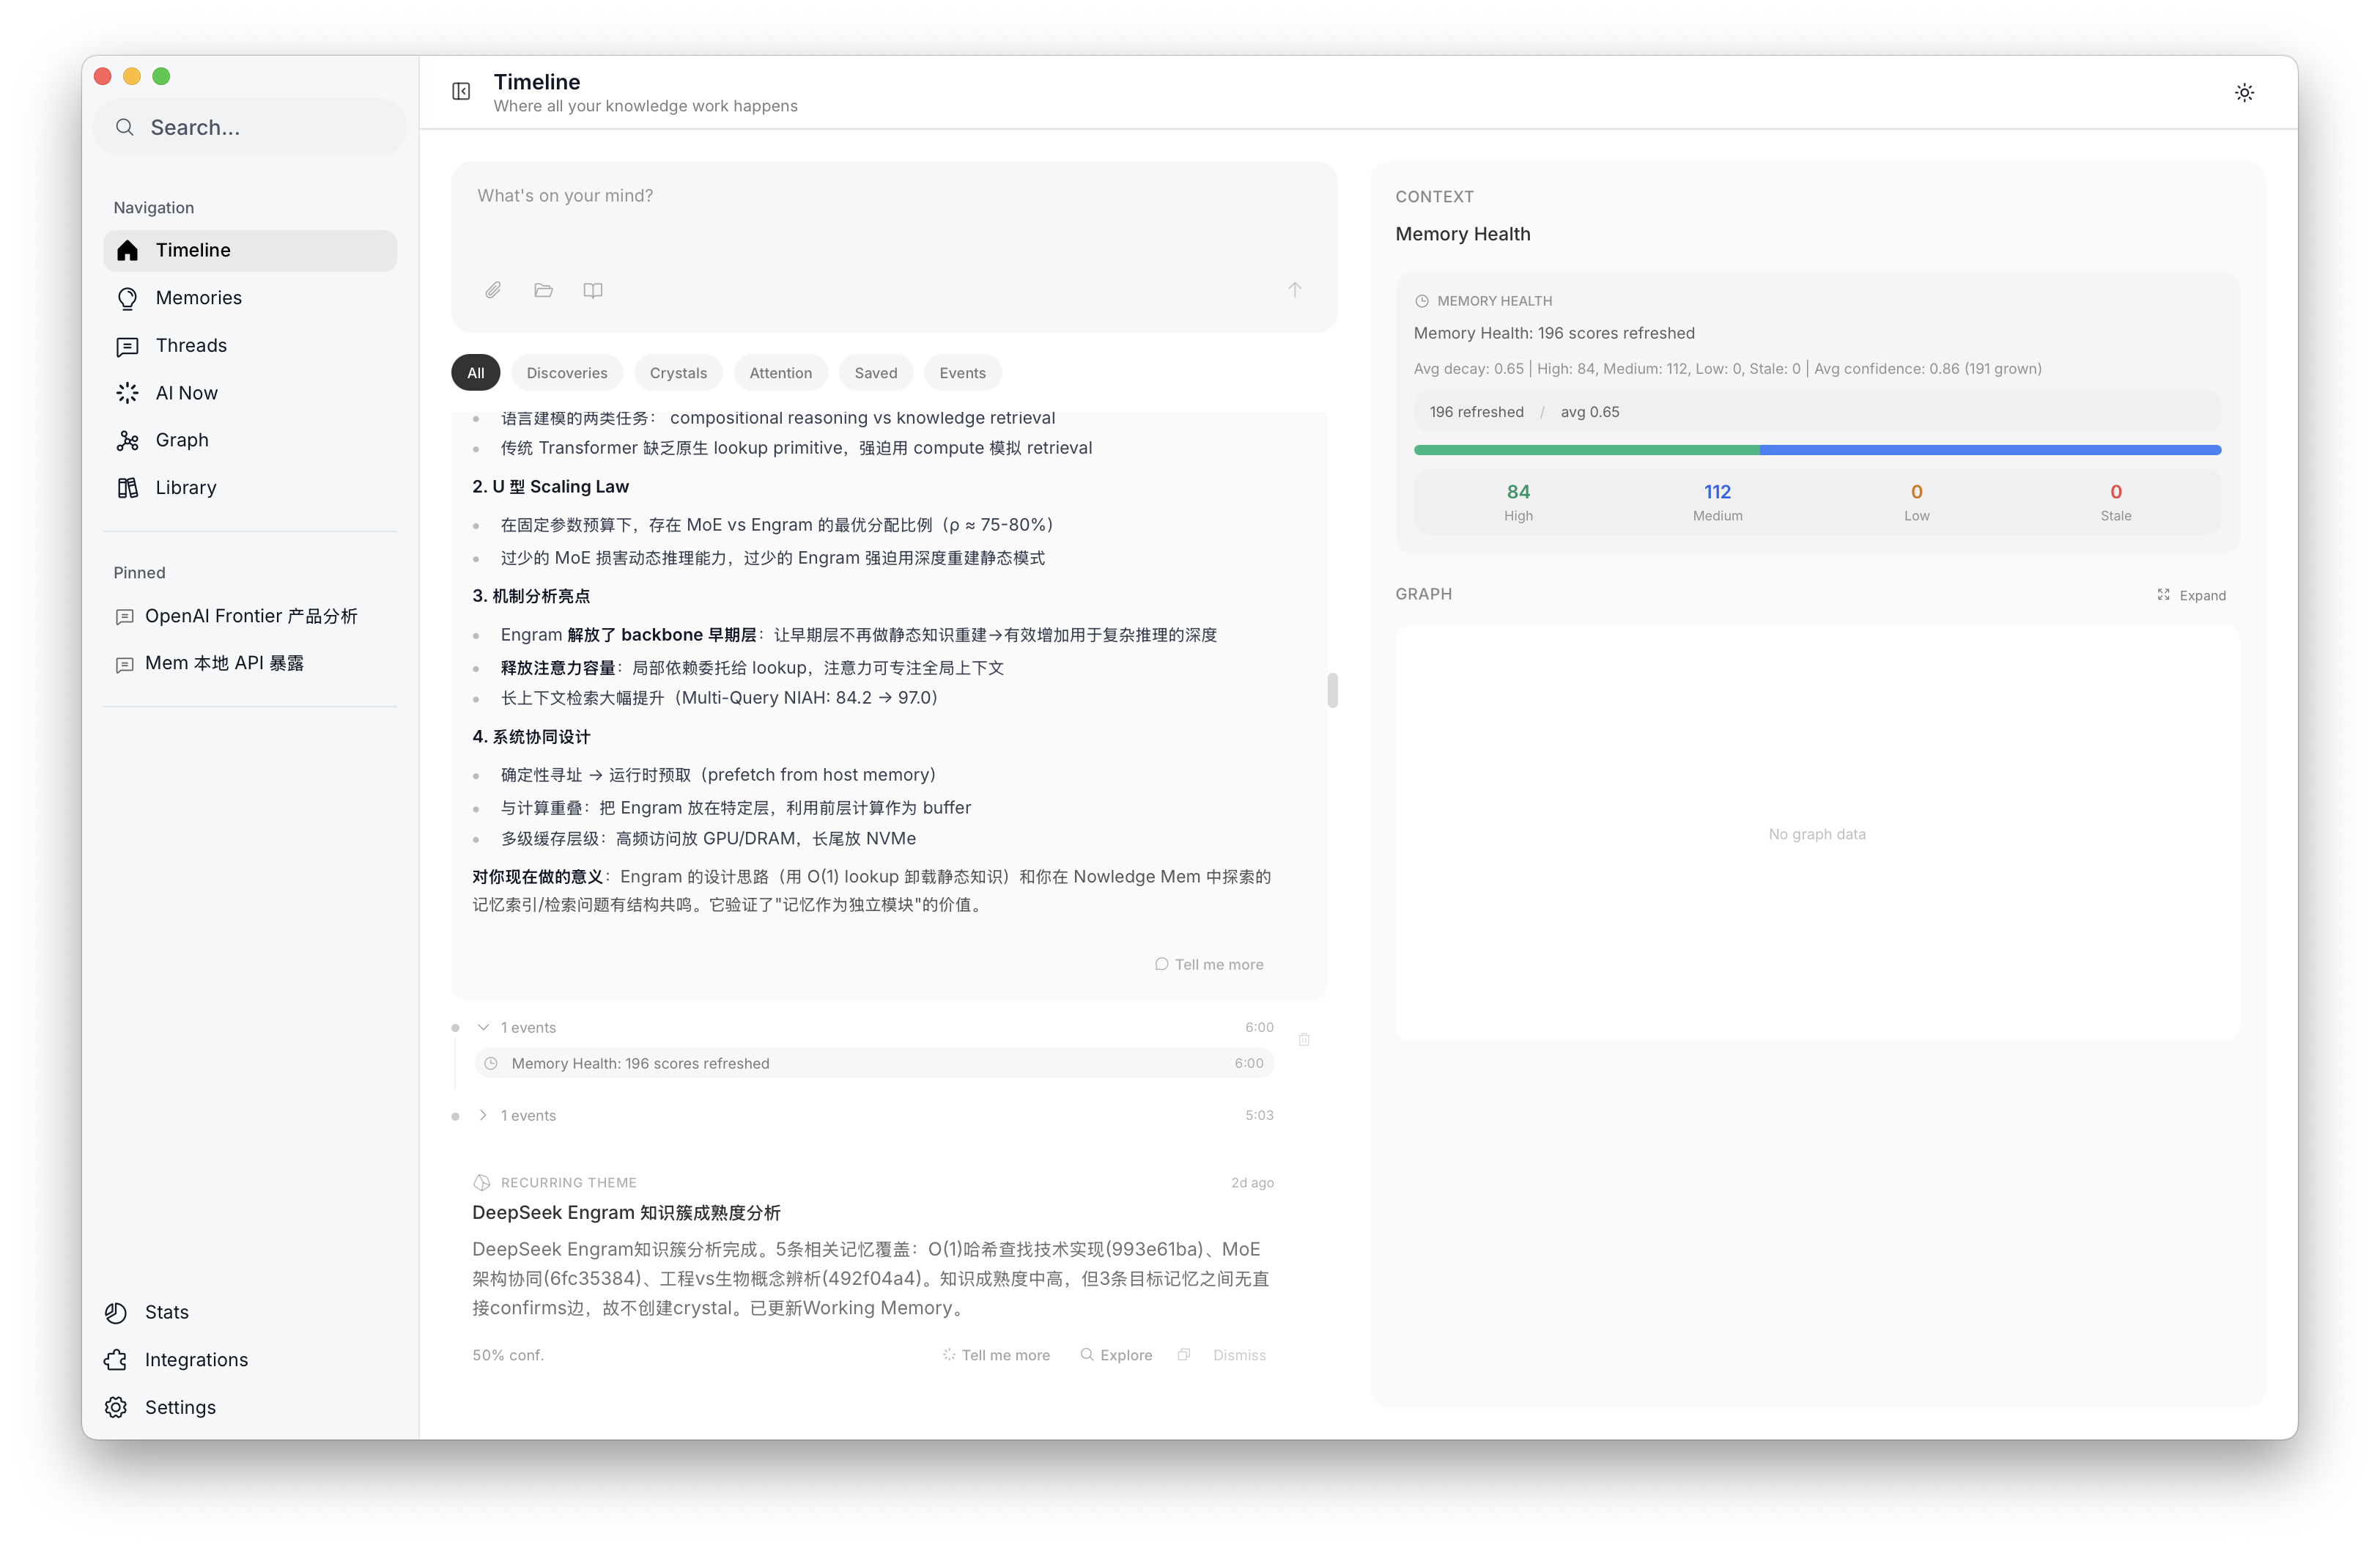
Task: Click the copy icon beside Dismiss
Action: pos(1184,1355)
